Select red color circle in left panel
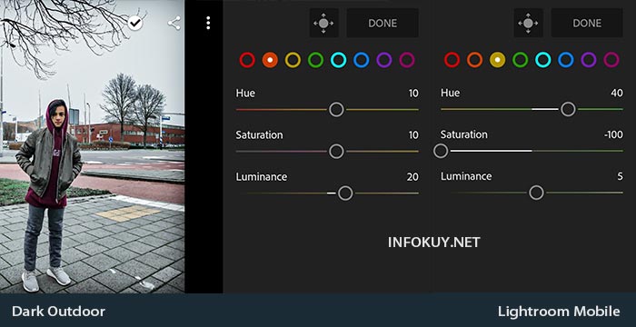The height and width of the screenshot is (327, 636). pyautogui.click(x=247, y=60)
